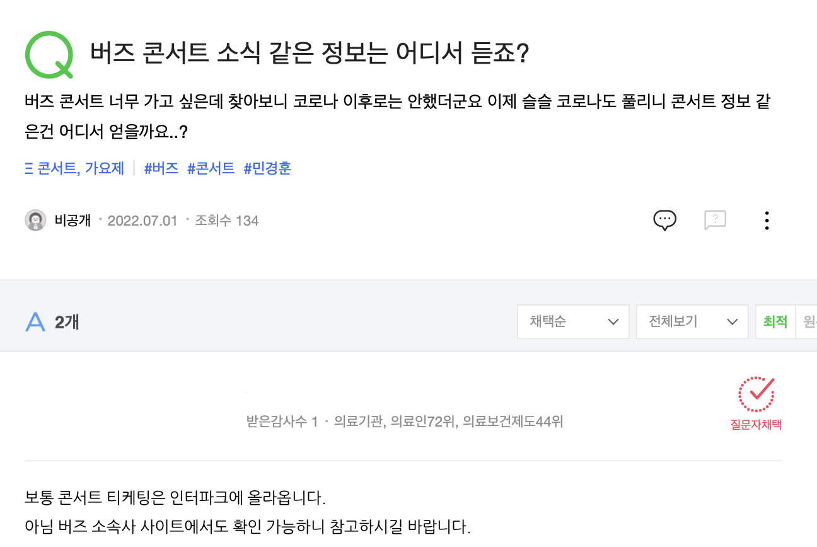Image resolution: width=817 pixels, height=547 pixels.
Task: Click the #콘서트 hashtag link
Action: coord(211,168)
